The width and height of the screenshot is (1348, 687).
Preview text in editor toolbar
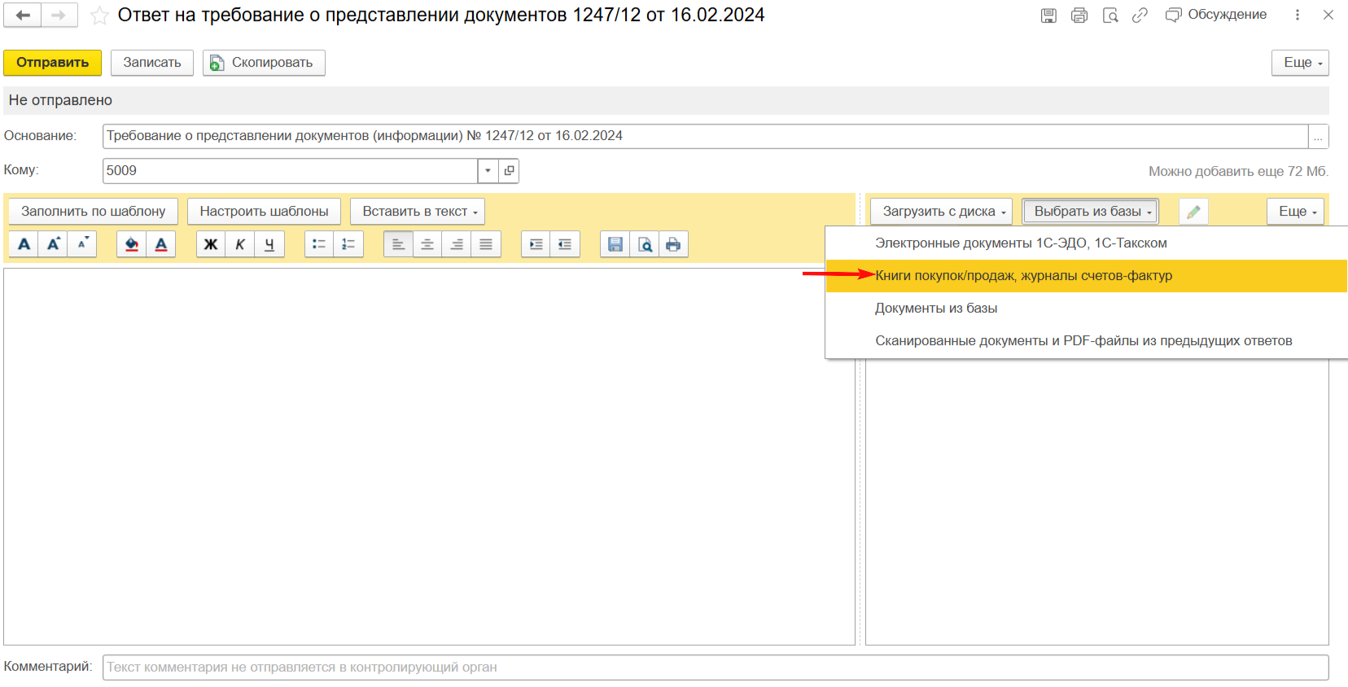click(x=645, y=244)
